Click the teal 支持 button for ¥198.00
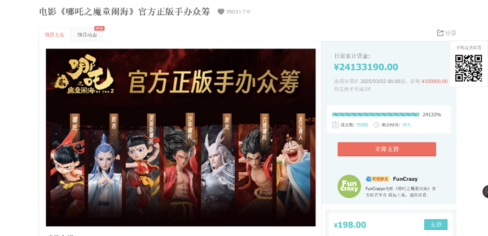488x236 pixels. [x=436, y=225]
